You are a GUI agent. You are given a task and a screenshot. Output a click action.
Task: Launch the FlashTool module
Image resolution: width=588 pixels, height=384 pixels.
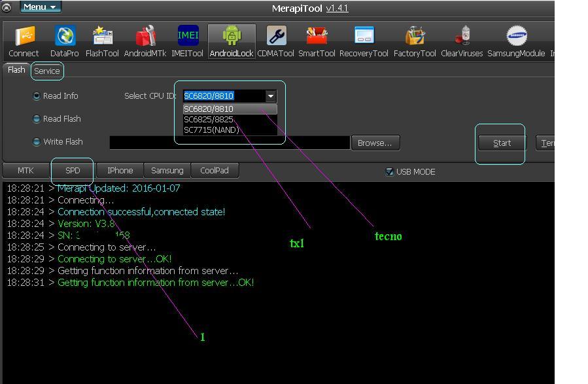pos(102,42)
